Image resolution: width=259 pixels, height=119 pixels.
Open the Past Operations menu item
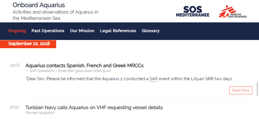click(x=48, y=31)
